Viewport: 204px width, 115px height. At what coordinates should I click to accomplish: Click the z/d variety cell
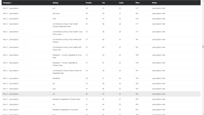coord(54,8)
